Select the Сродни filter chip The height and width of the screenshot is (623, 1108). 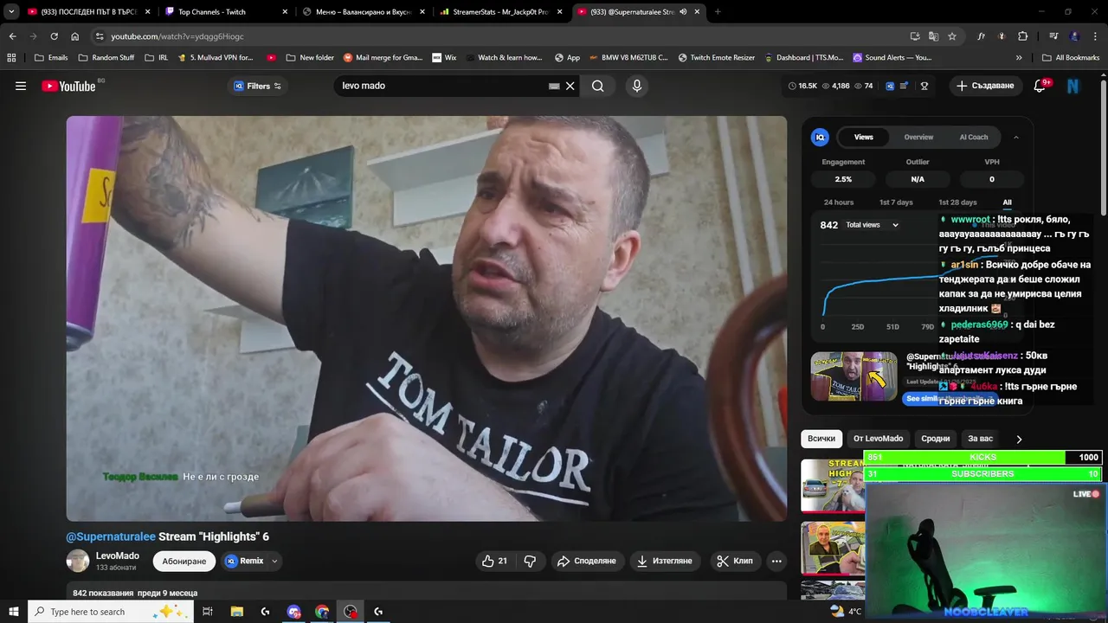point(936,439)
